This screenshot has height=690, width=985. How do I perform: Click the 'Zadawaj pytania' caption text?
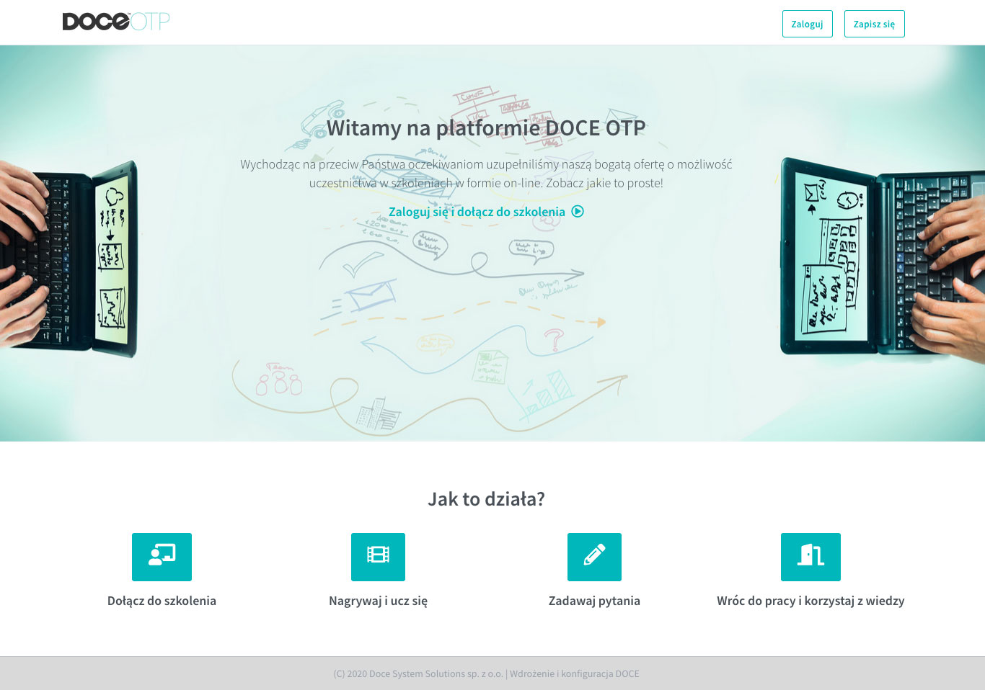594,601
